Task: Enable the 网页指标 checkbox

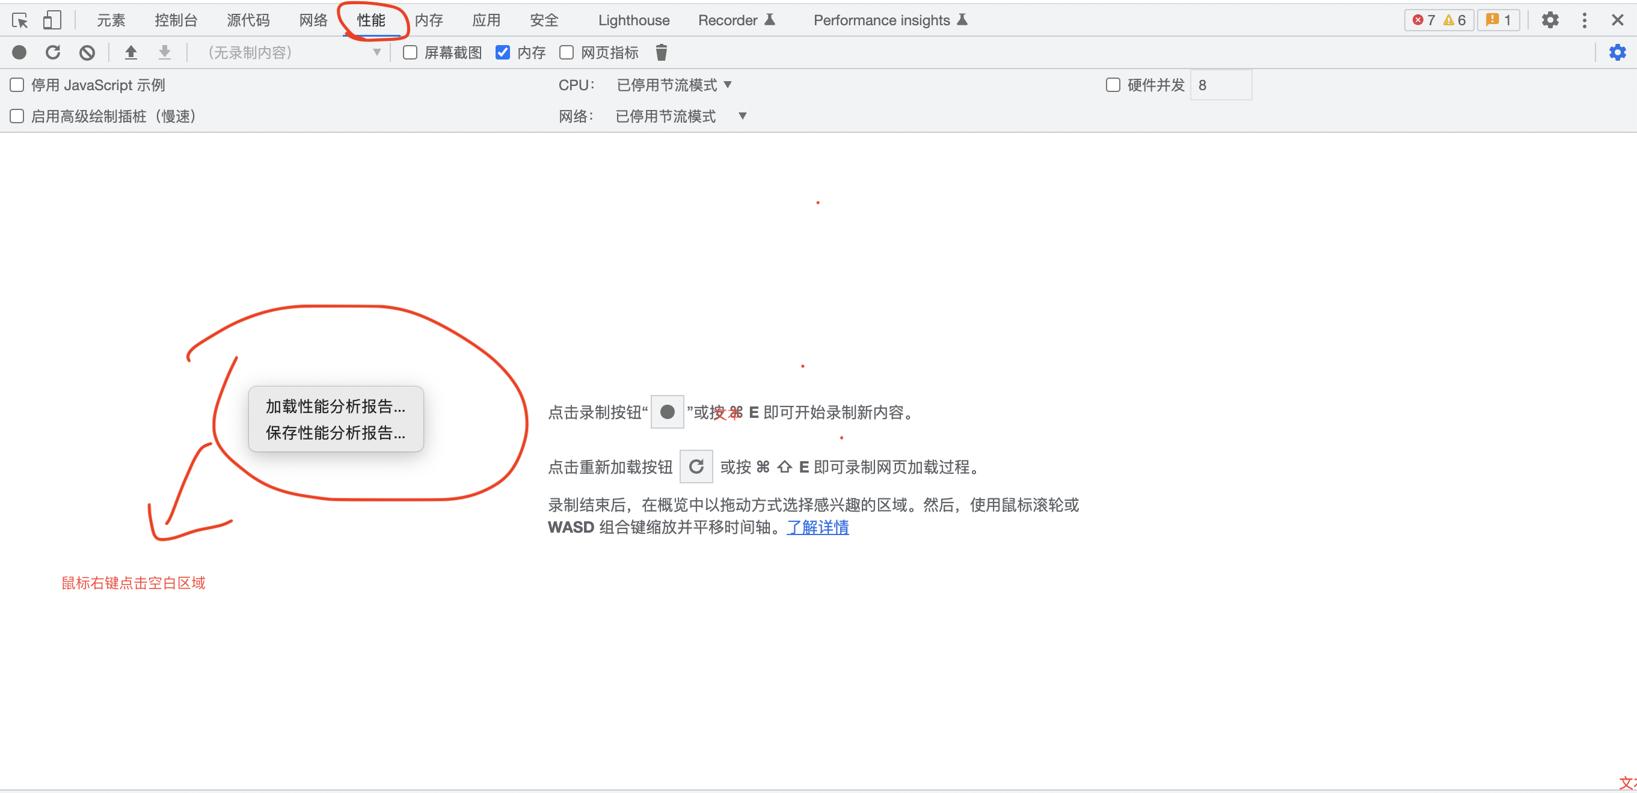Action: [566, 52]
